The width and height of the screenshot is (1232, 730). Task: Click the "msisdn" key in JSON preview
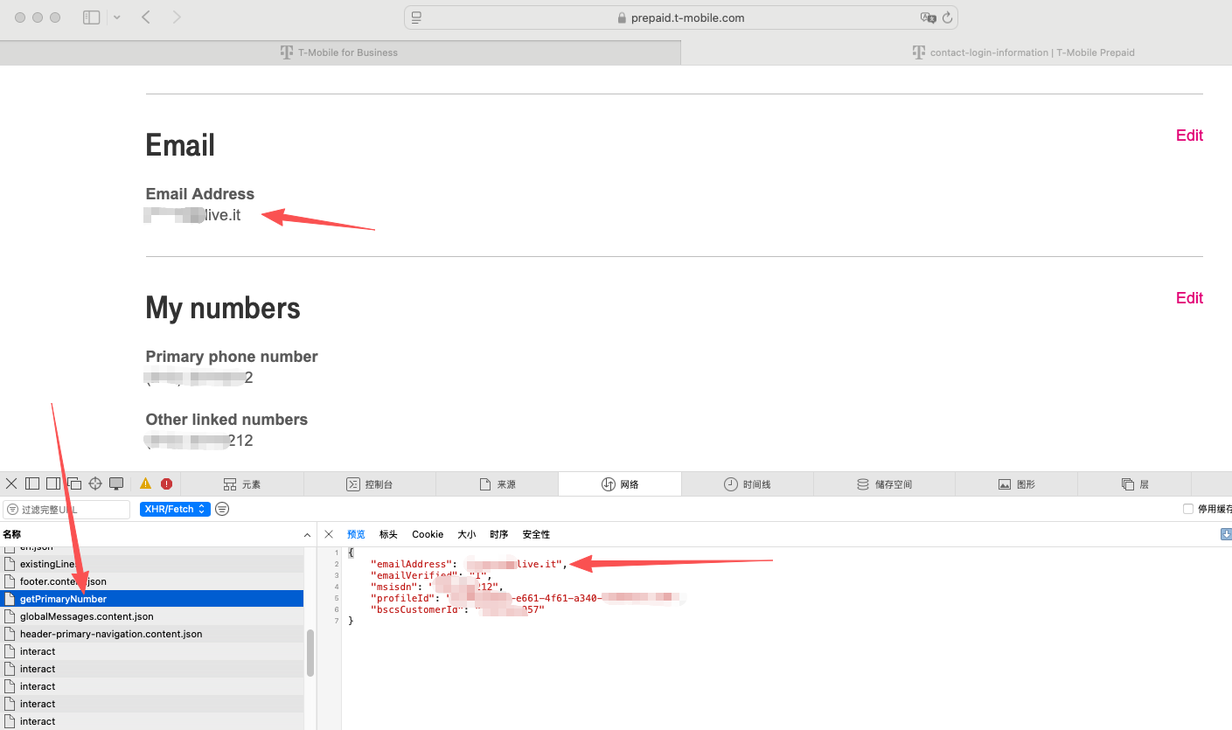pyautogui.click(x=396, y=587)
